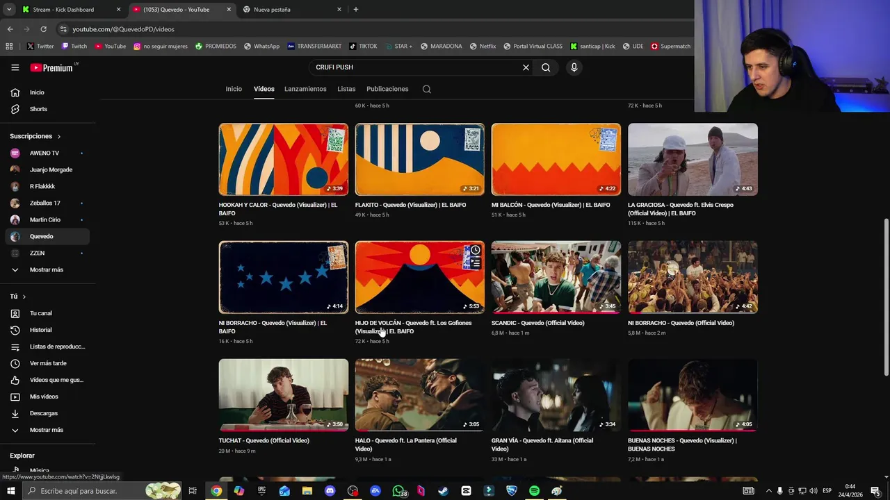
Task: Select the Vídeos channel tab
Action: [x=264, y=89]
